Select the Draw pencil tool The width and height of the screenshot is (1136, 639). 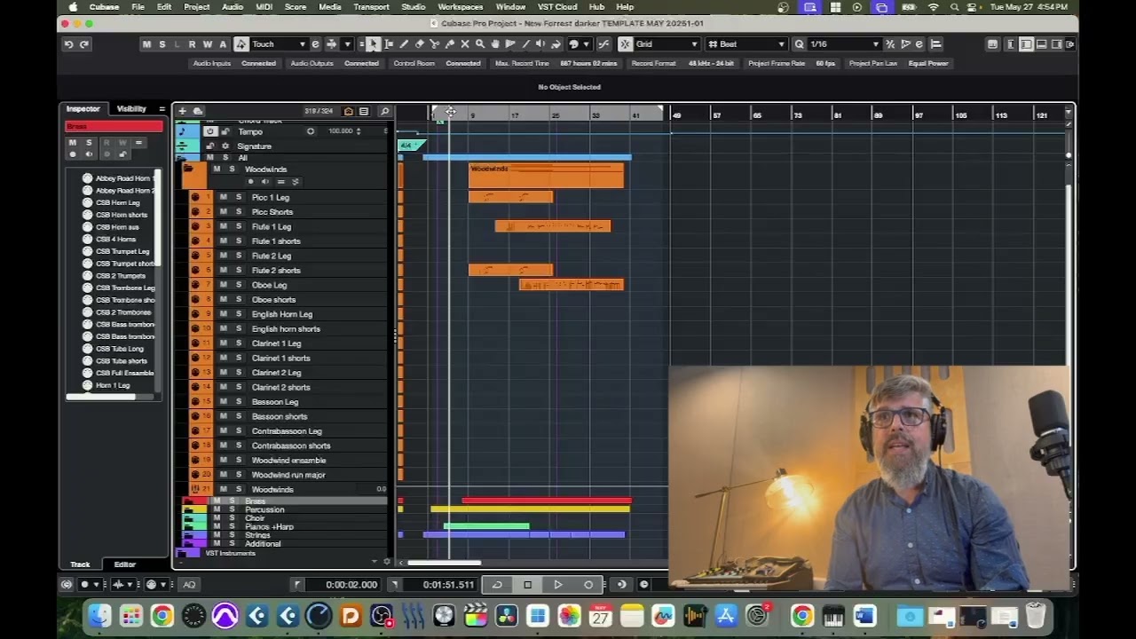[x=404, y=44]
